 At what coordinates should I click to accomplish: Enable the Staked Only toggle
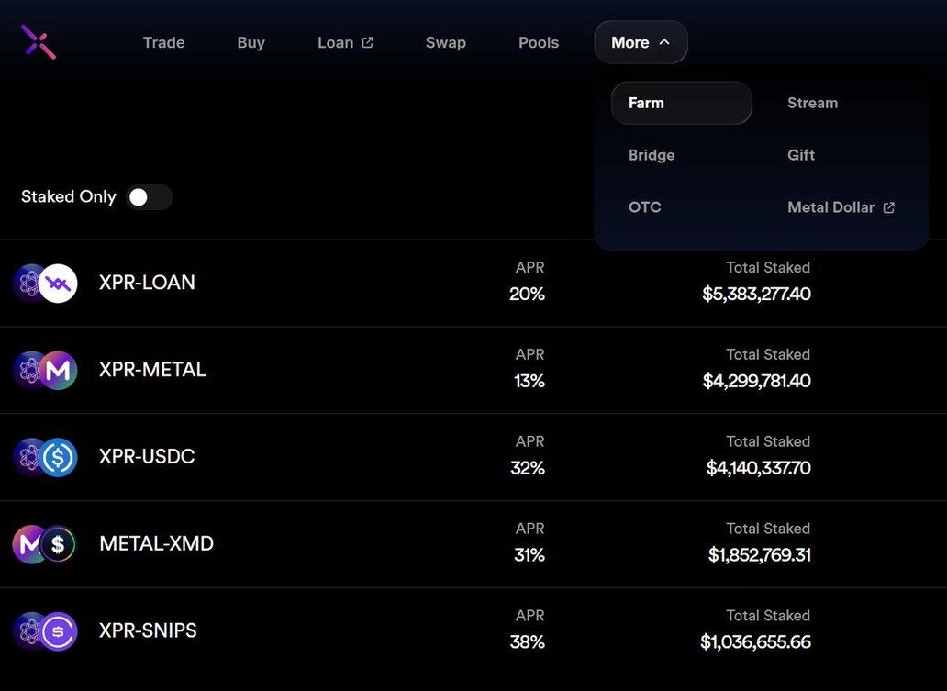pyautogui.click(x=149, y=197)
